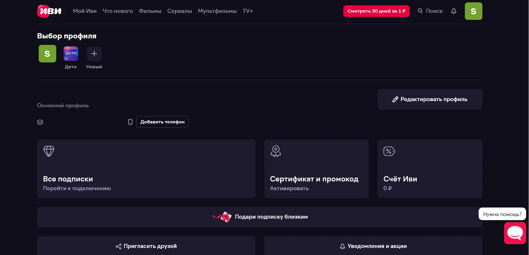529x255 pixels.
Task: Click the search magnifier icon
Action: pyautogui.click(x=420, y=11)
